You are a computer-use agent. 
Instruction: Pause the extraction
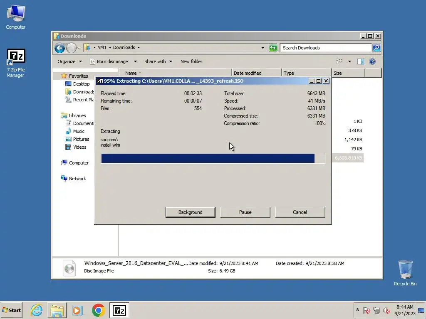[245, 212]
